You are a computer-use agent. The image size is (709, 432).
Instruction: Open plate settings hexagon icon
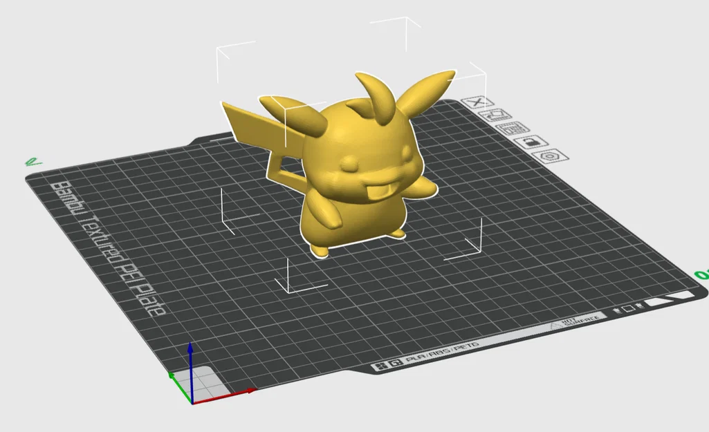click(x=551, y=156)
